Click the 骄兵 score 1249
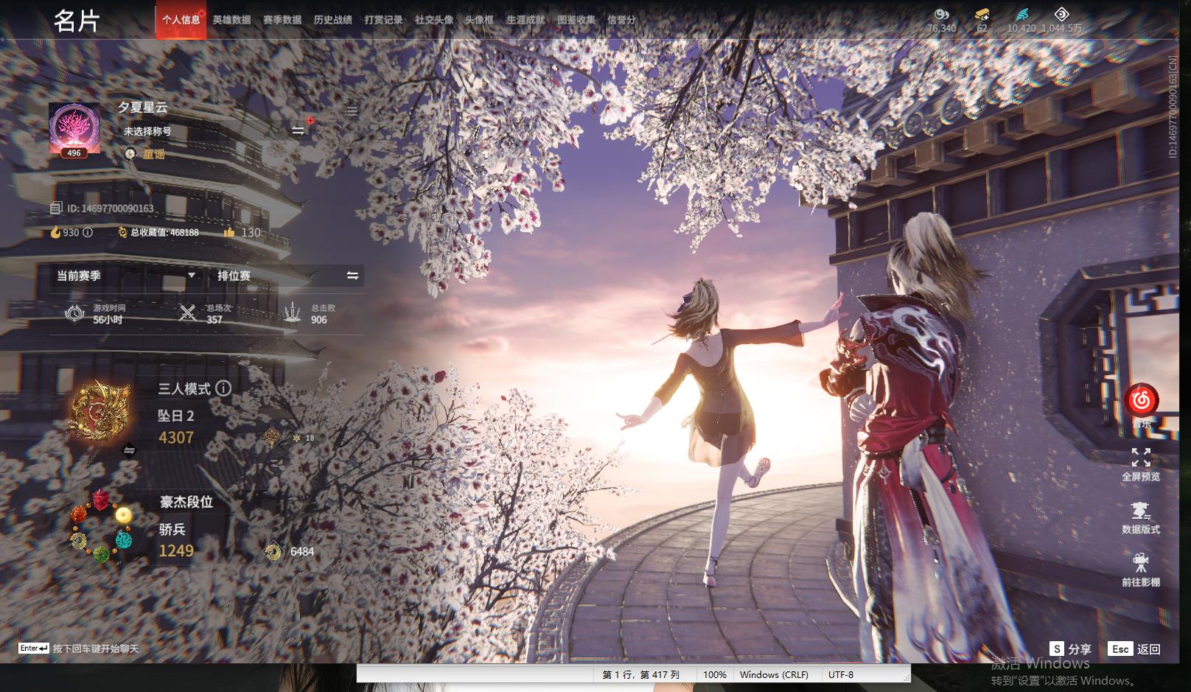Image resolution: width=1191 pixels, height=692 pixels. pyautogui.click(x=176, y=551)
